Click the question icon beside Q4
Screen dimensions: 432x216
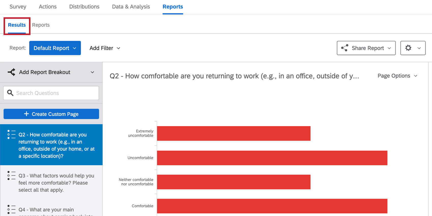pyautogui.click(x=11, y=209)
